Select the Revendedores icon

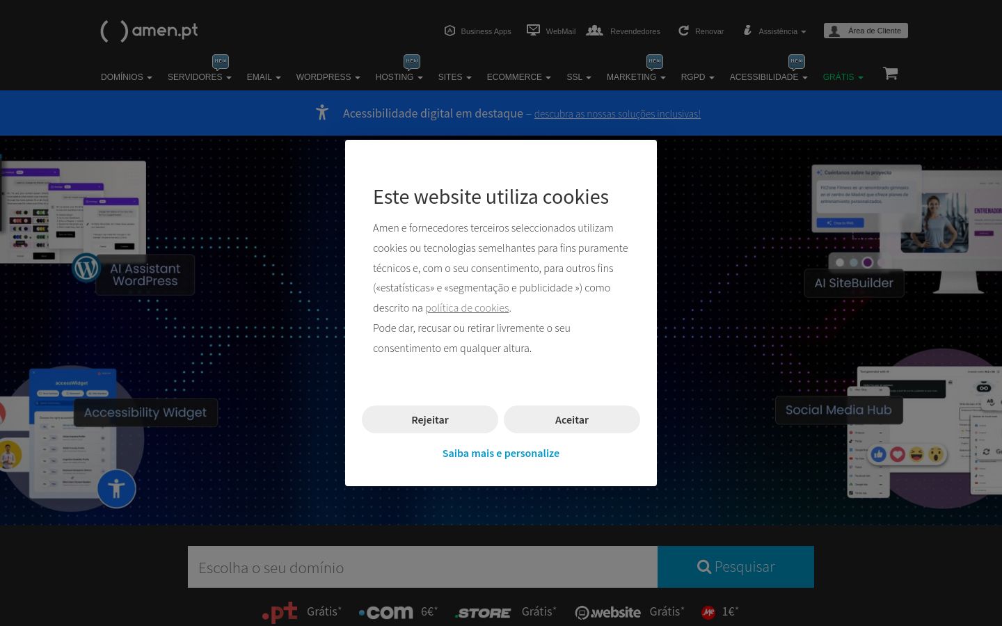point(594,31)
